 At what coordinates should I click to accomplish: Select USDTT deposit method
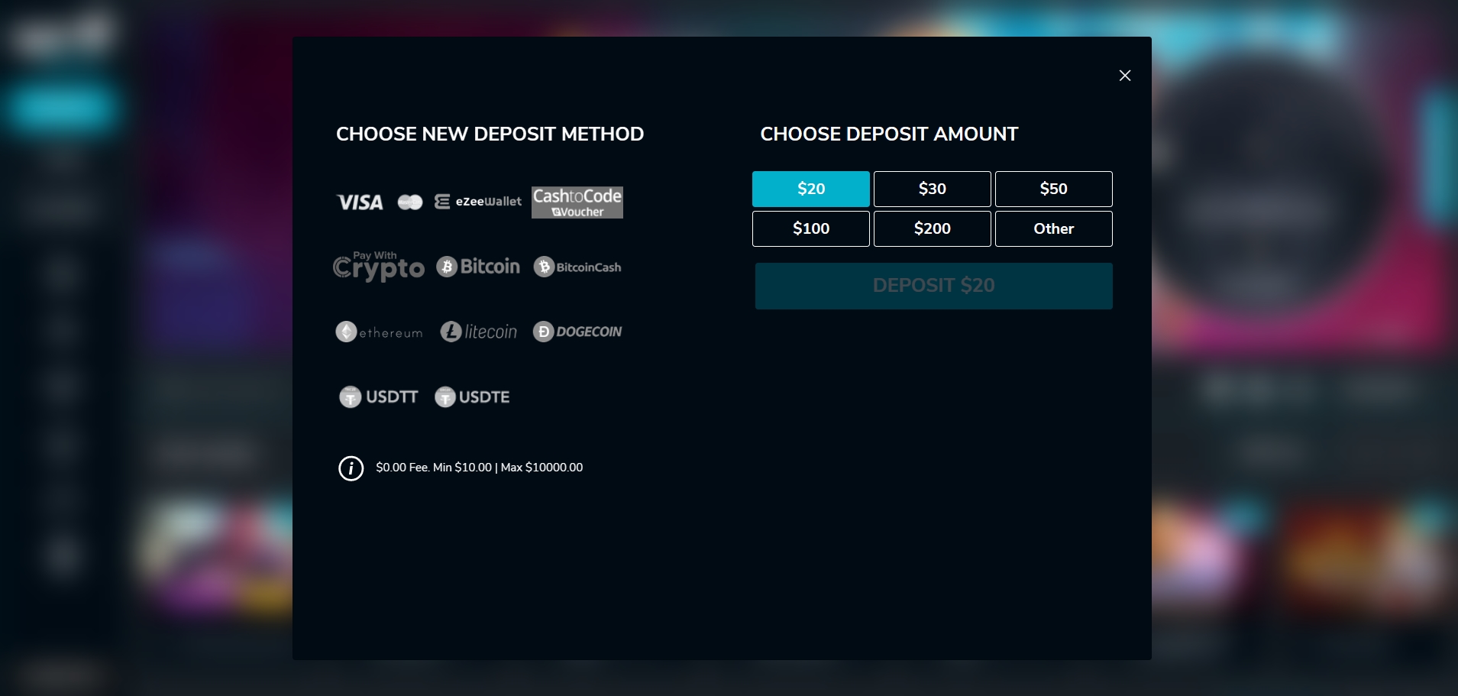tap(378, 397)
